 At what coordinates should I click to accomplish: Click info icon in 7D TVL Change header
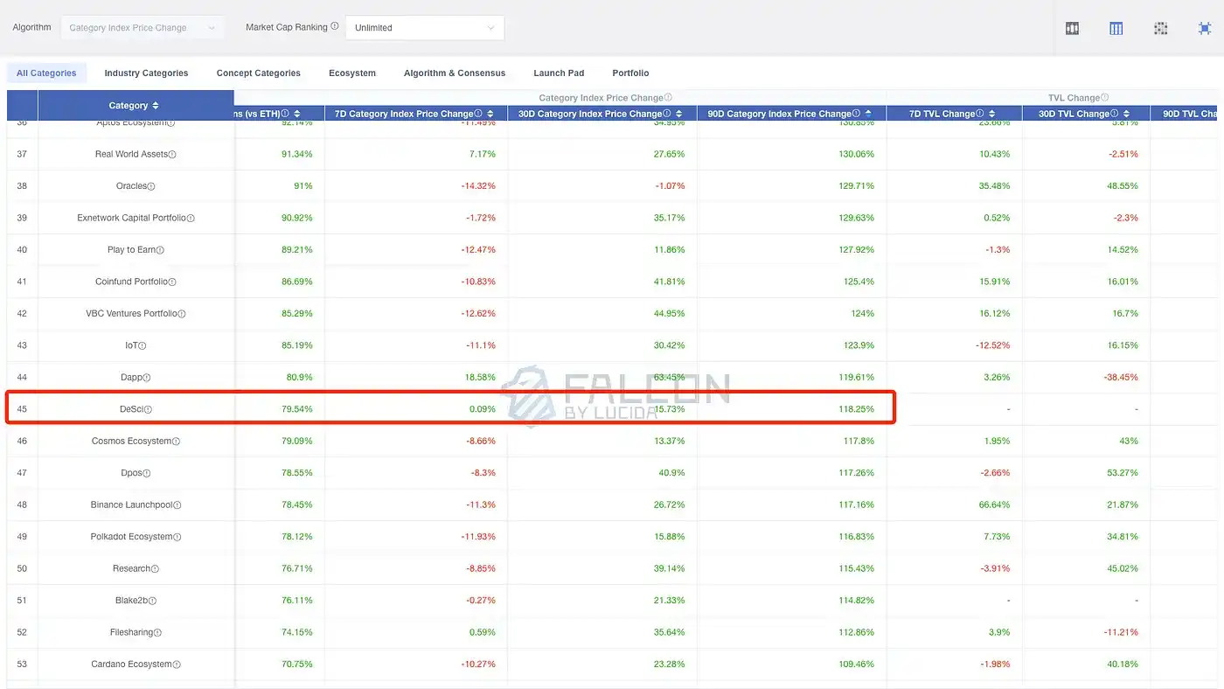click(980, 114)
